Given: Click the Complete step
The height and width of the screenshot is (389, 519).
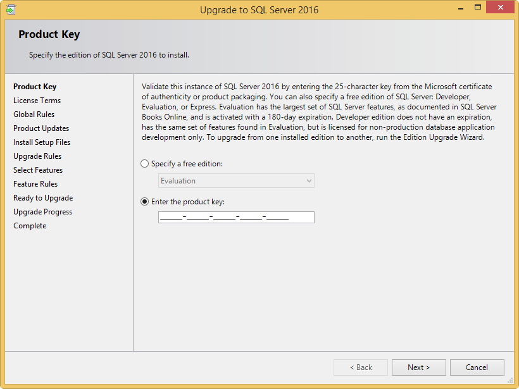Looking at the screenshot, I should tap(30, 226).
